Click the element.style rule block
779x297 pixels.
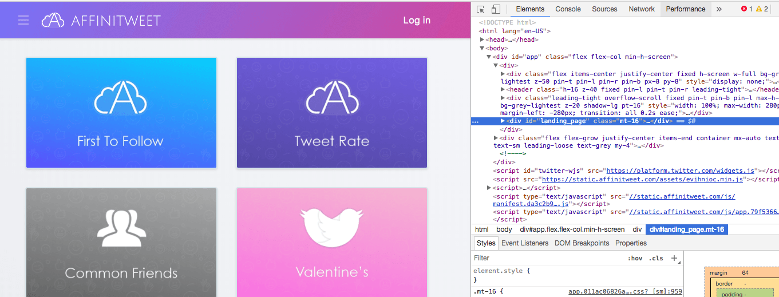(x=577, y=275)
